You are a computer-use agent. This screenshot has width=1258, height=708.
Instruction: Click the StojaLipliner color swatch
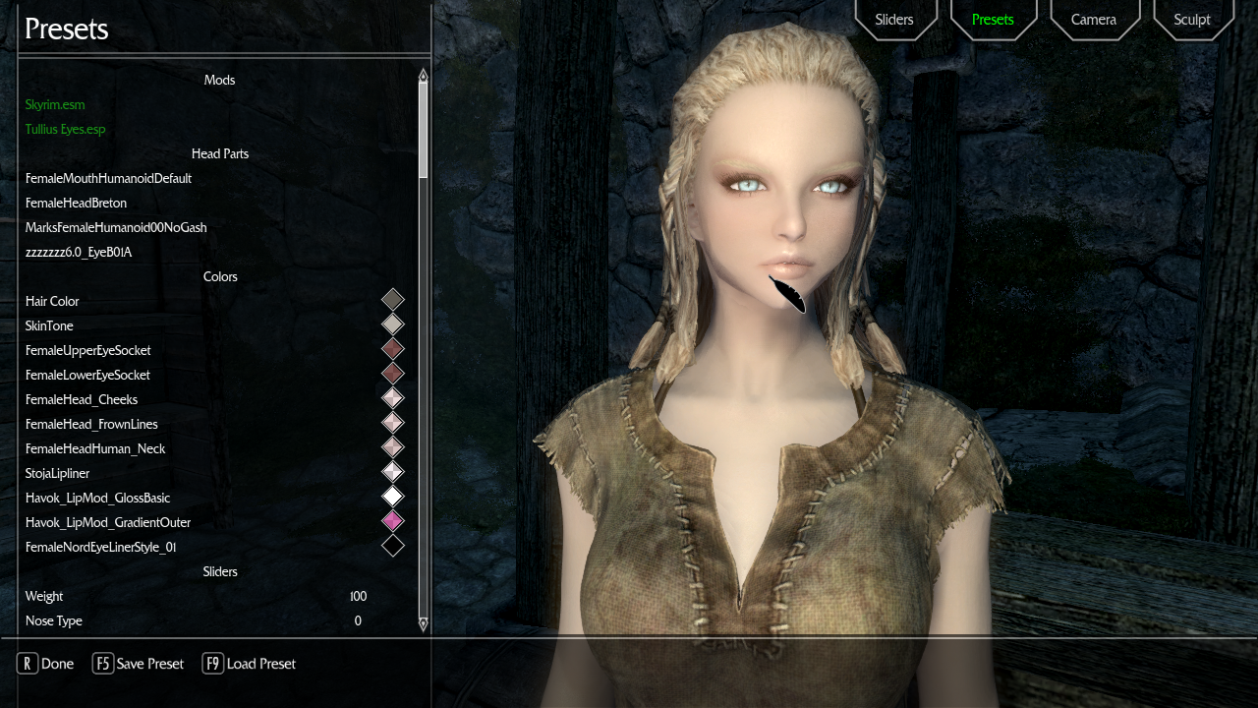(393, 472)
